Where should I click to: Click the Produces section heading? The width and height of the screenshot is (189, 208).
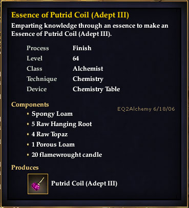tap(25, 168)
